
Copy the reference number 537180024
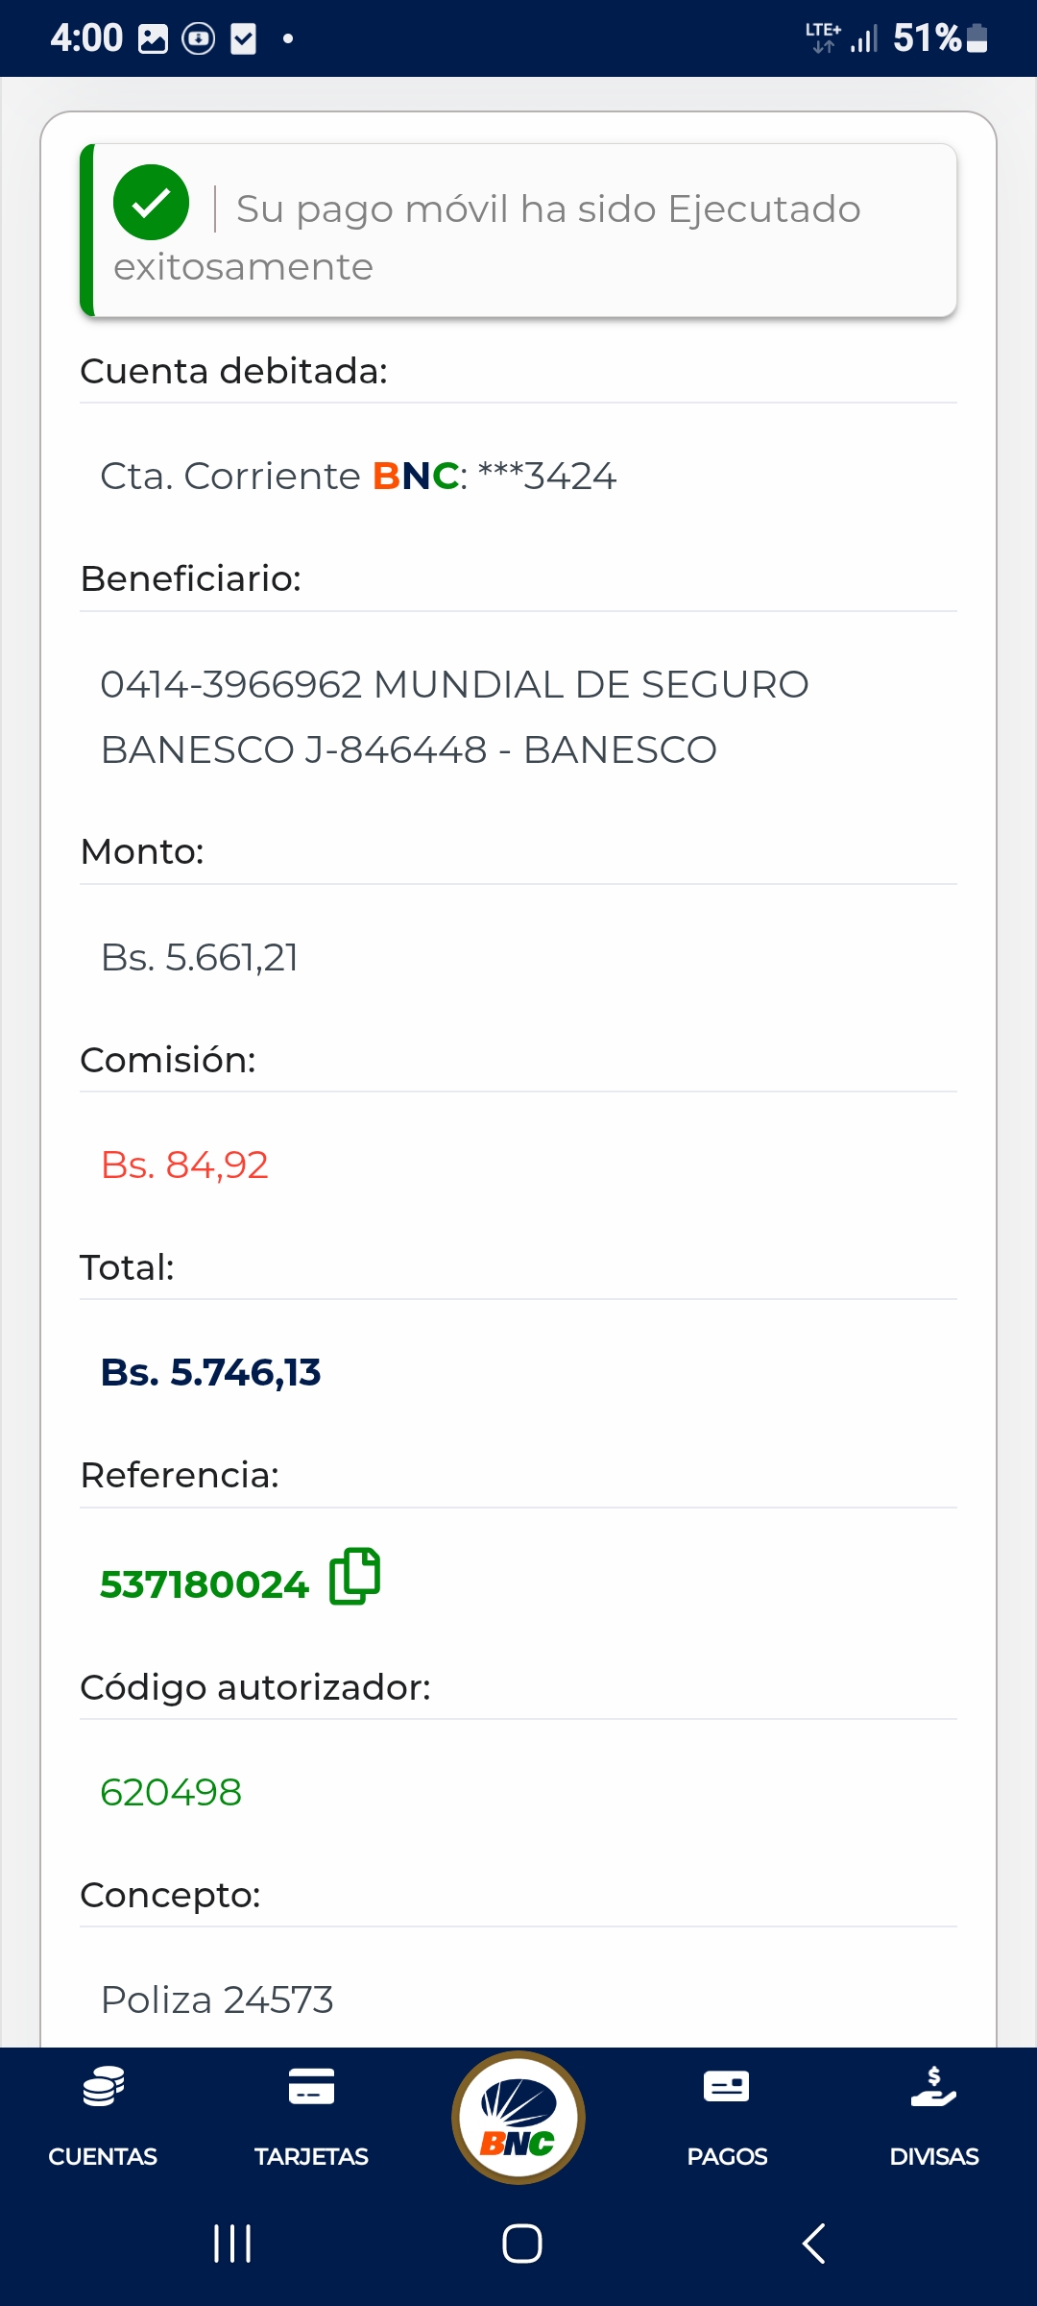pos(354,1577)
